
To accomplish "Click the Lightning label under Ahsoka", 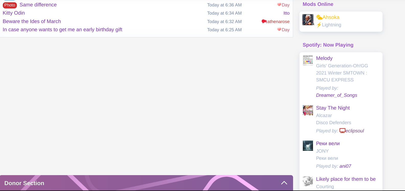I will 331,25.
